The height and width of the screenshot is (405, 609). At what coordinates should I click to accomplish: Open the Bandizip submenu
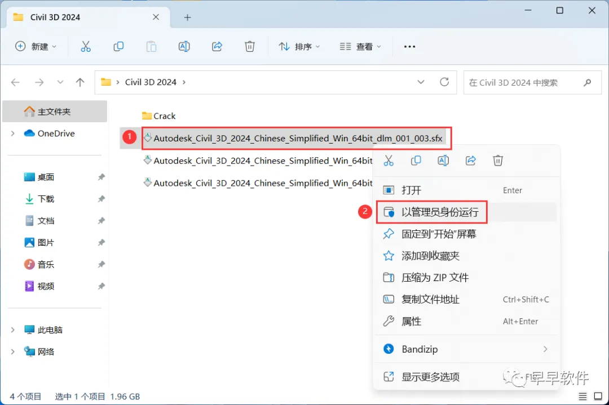point(466,349)
